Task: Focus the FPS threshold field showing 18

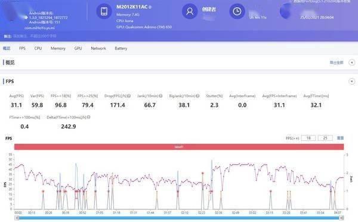Action: (x=308, y=138)
